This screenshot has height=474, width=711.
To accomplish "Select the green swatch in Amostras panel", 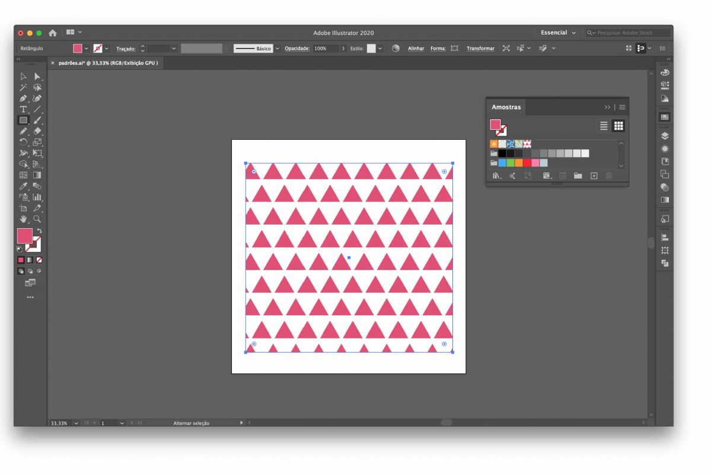I will (511, 162).
